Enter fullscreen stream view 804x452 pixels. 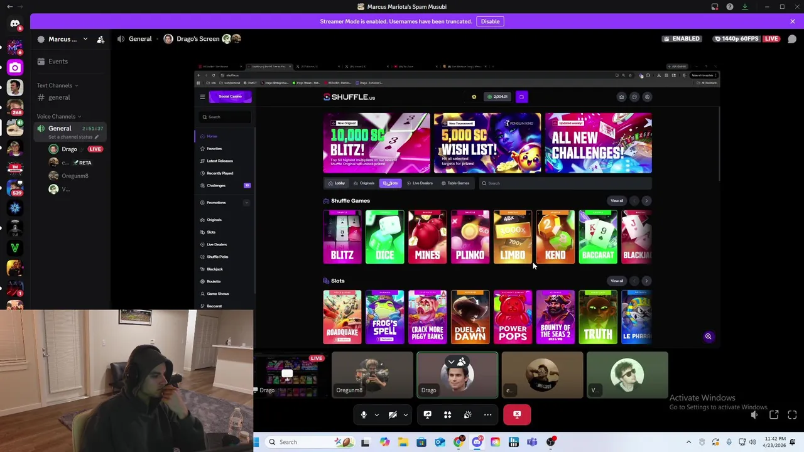point(792,415)
